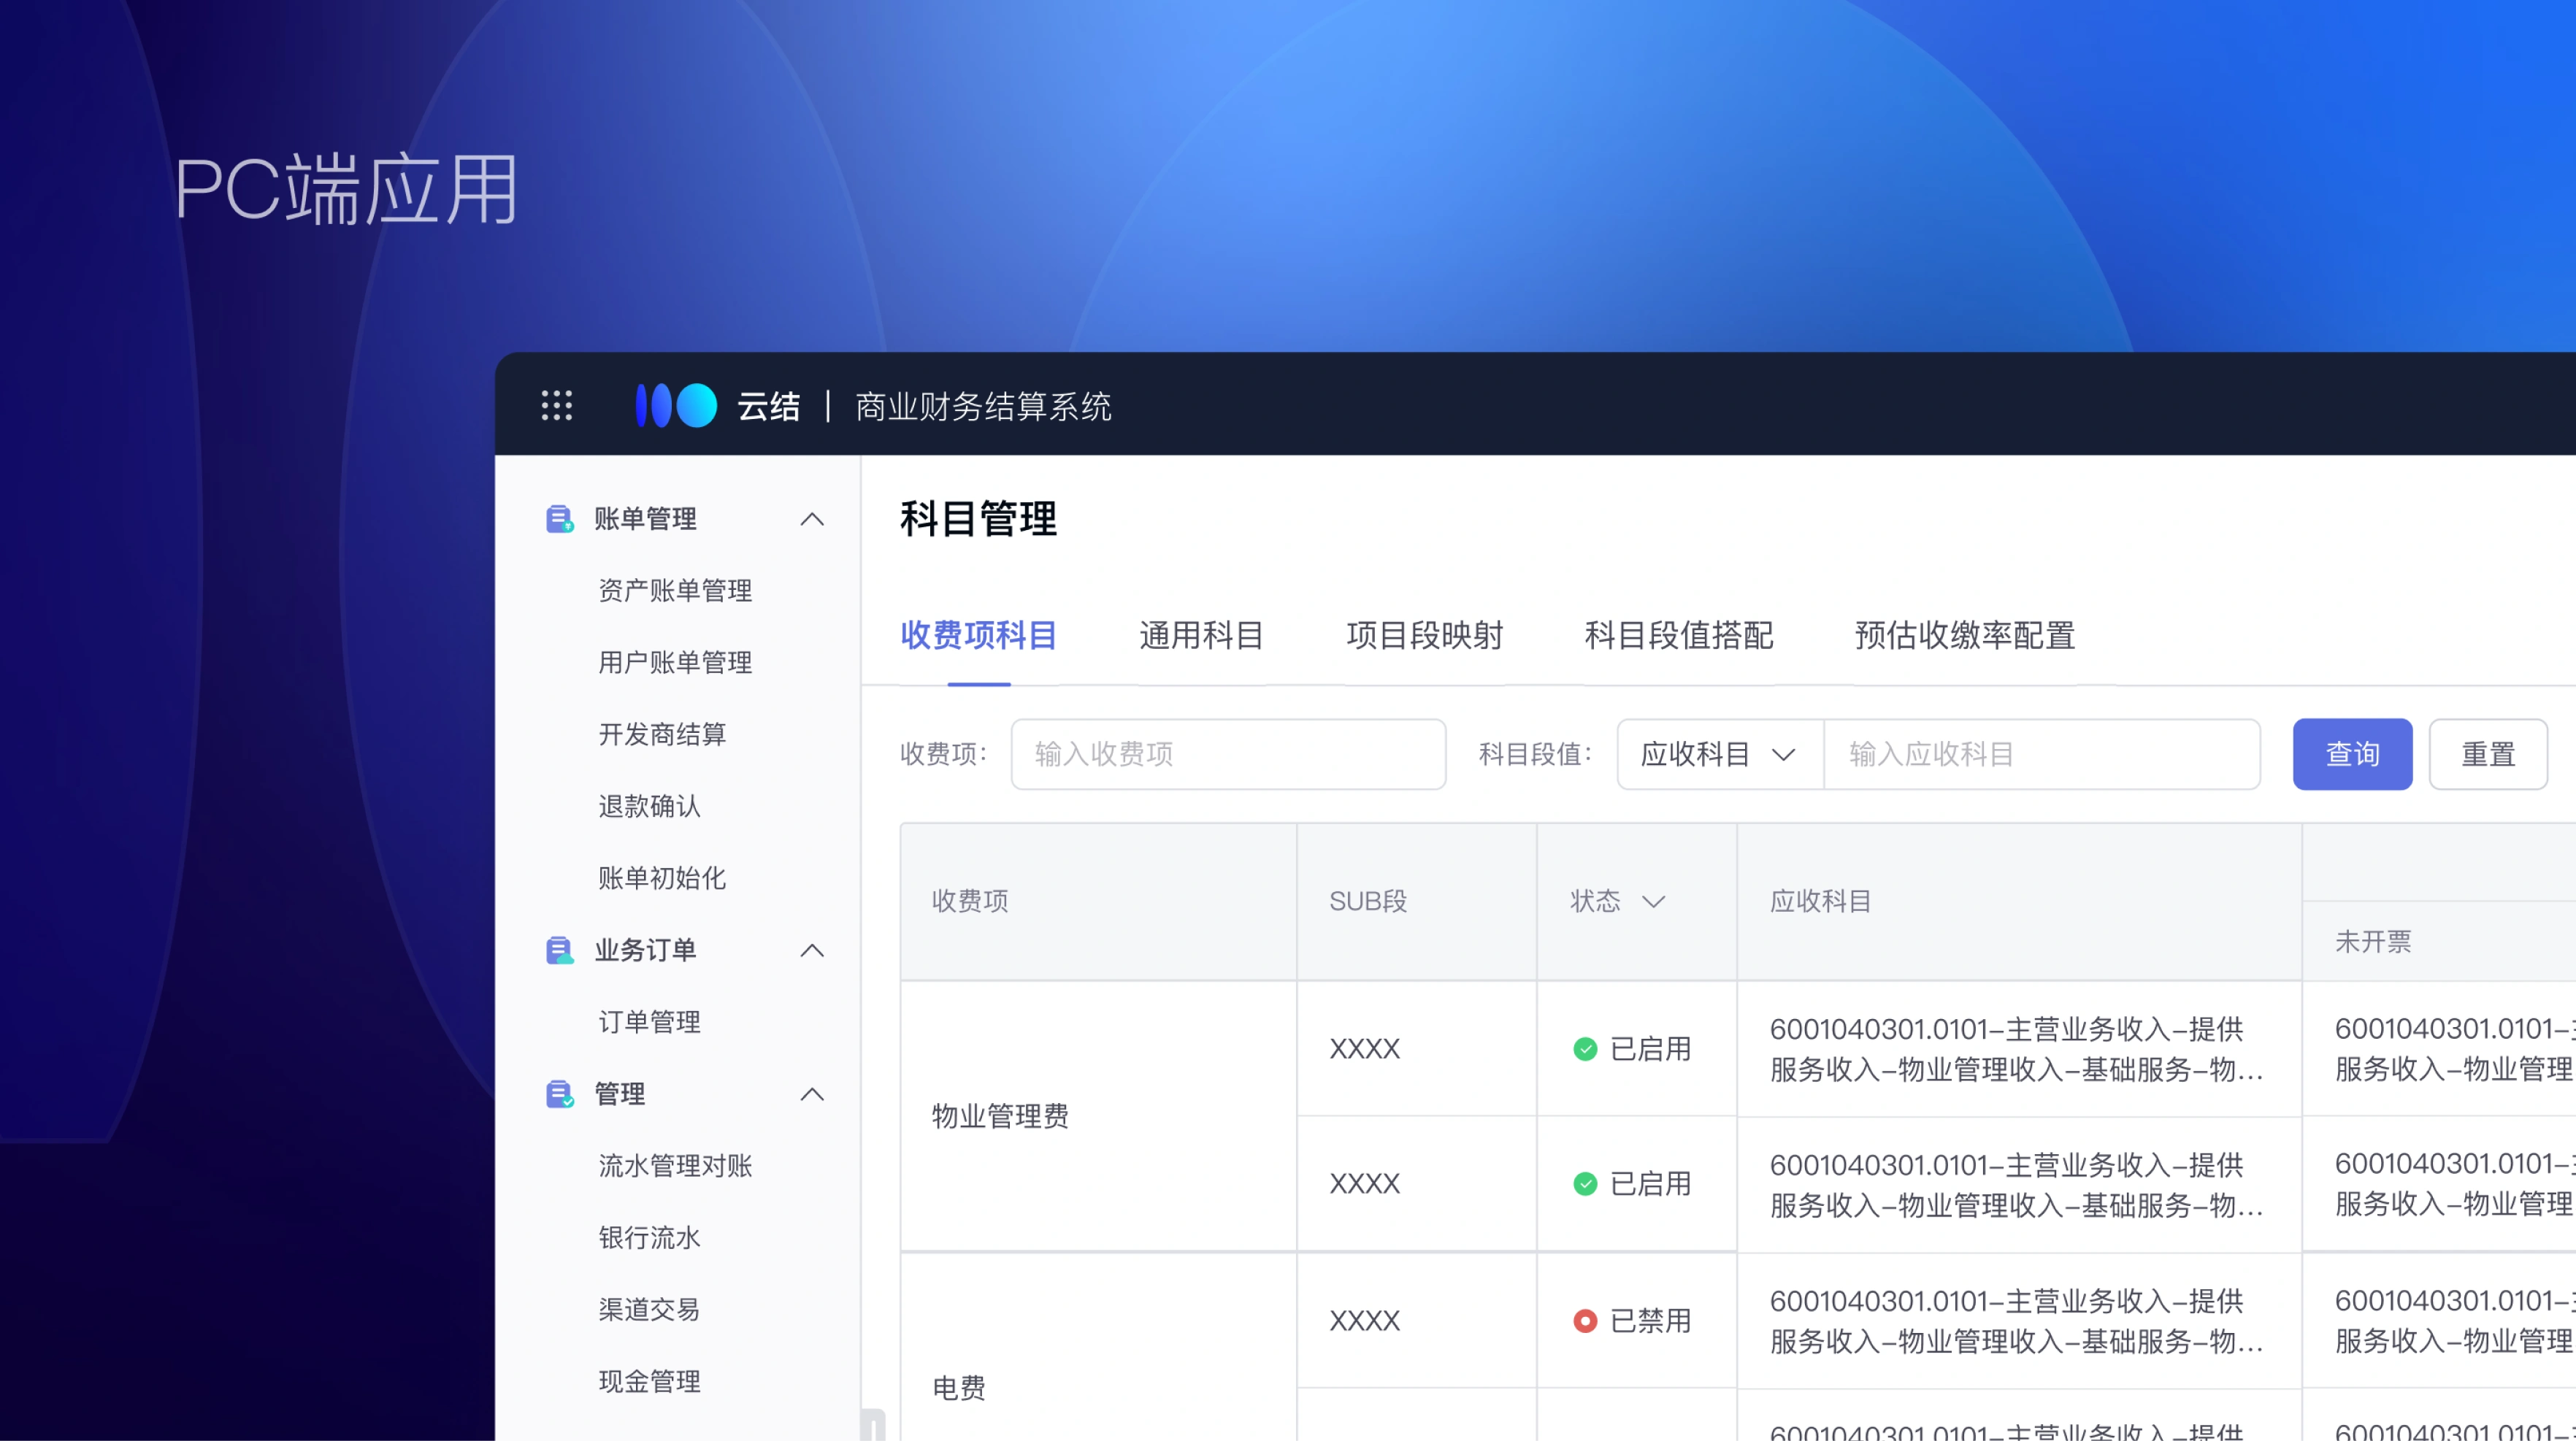The height and width of the screenshot is (1441, 2576).
Task: Collapse the 业务订单 section
Action: point(812,950)
